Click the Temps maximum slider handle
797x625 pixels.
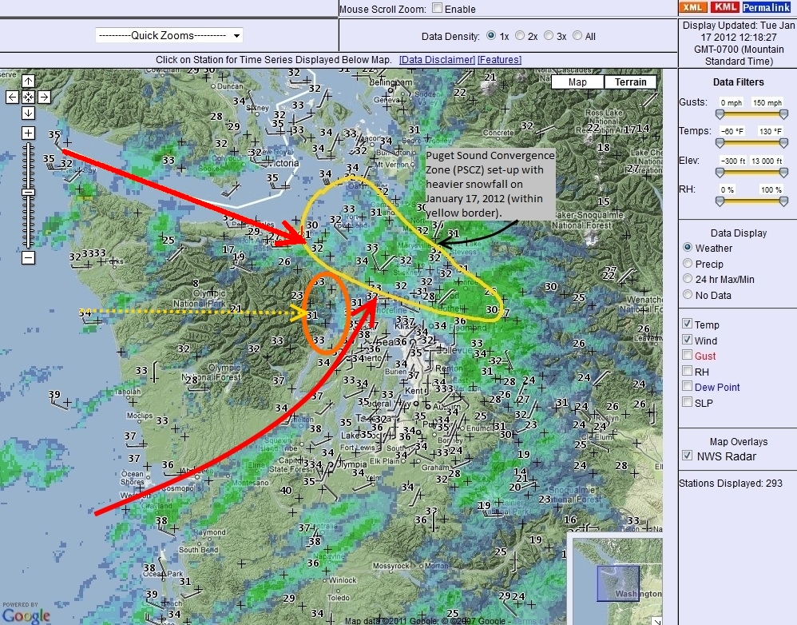coord(783,143)
